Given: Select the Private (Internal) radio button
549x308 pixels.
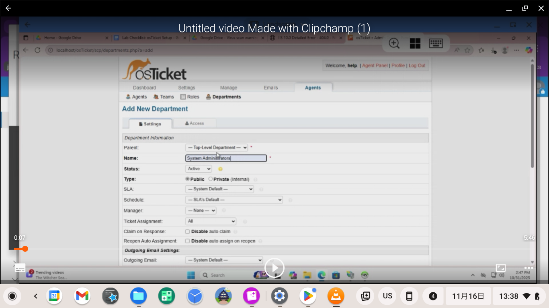Looking at the screenshot, I should tap(211, 179).
